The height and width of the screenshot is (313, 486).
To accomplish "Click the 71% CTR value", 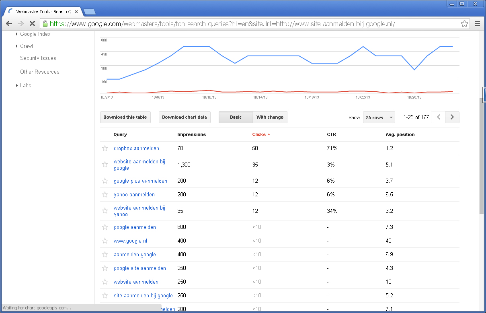I will tap(332, 148).
